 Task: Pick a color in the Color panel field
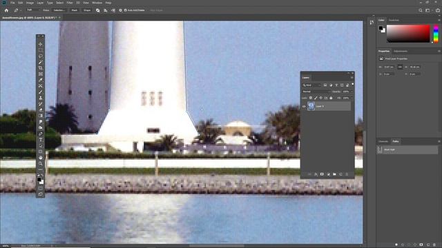[x=408, y=34]
